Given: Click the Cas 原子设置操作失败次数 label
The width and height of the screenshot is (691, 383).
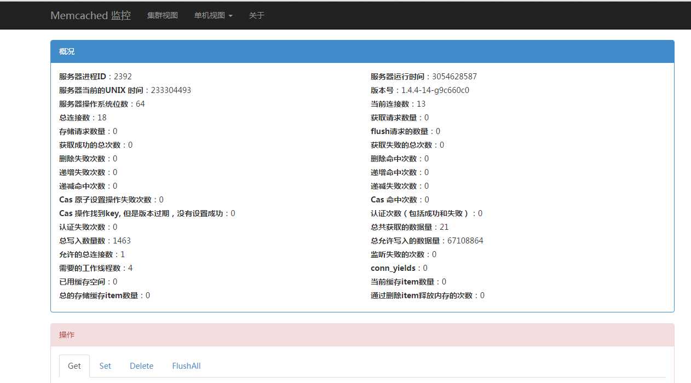Looking at the screenshot, I should (106, 200).
